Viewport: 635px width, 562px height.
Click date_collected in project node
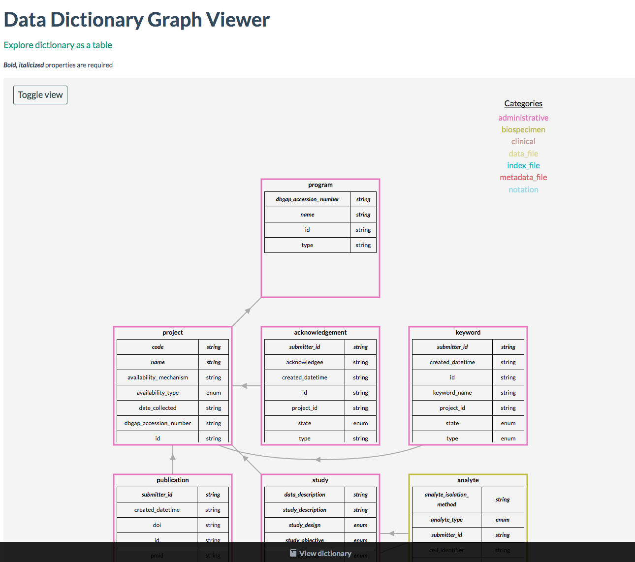(x=158, y=408)
